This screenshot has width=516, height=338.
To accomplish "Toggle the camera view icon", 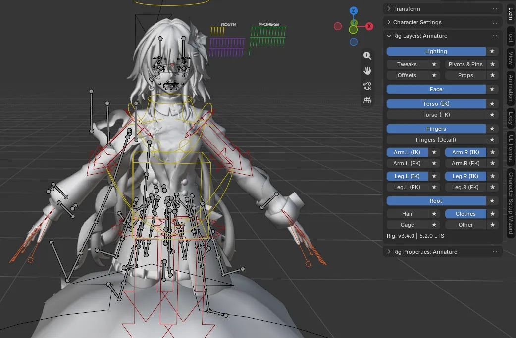I will [367, 86].
